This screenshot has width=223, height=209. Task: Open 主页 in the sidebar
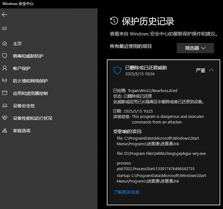(17, 44)
